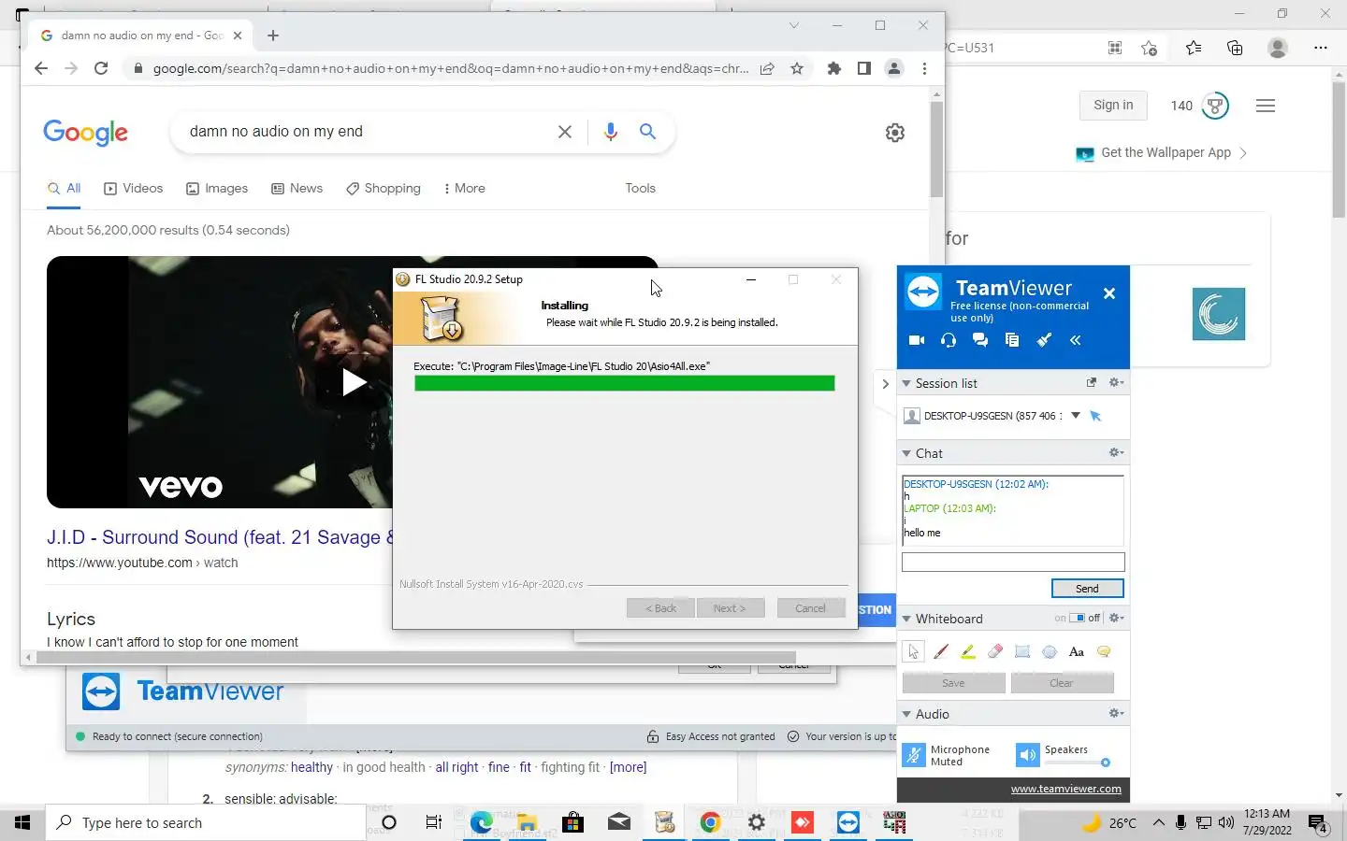Viewport: 1347px width, 841px height.
Task: Click remote control cursor icon for DESKTOP-U9SGESN
Action: pos(1096,416)
